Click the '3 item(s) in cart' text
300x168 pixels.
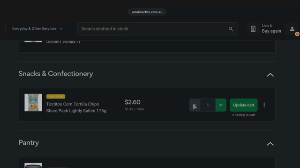(x=243, y=115)
